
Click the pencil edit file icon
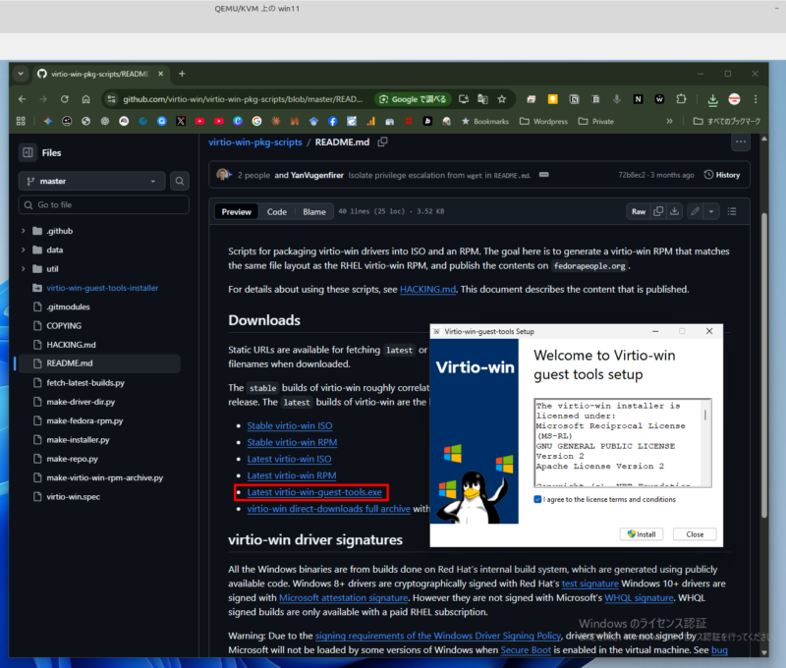[696, 211]
